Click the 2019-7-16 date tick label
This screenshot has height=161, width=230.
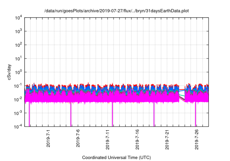[137, 139]
